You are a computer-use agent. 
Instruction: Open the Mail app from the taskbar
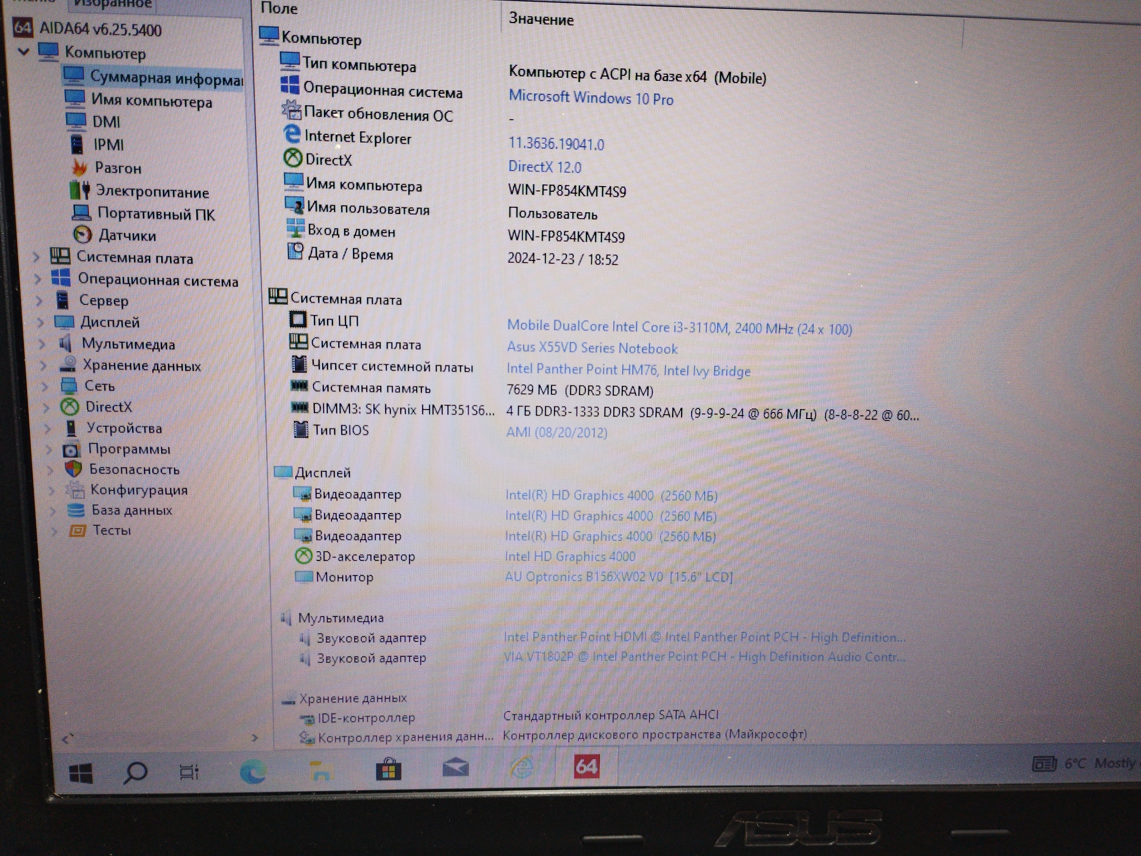coord(456,769)
